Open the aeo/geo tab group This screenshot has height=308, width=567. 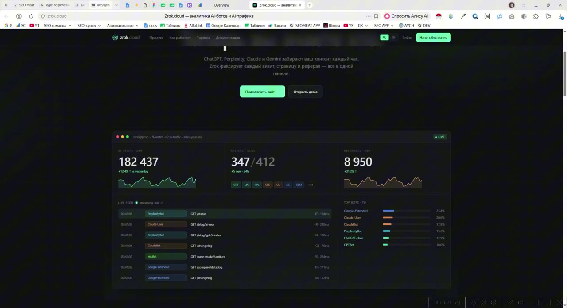pyautogui.click(x=101, y=5)
